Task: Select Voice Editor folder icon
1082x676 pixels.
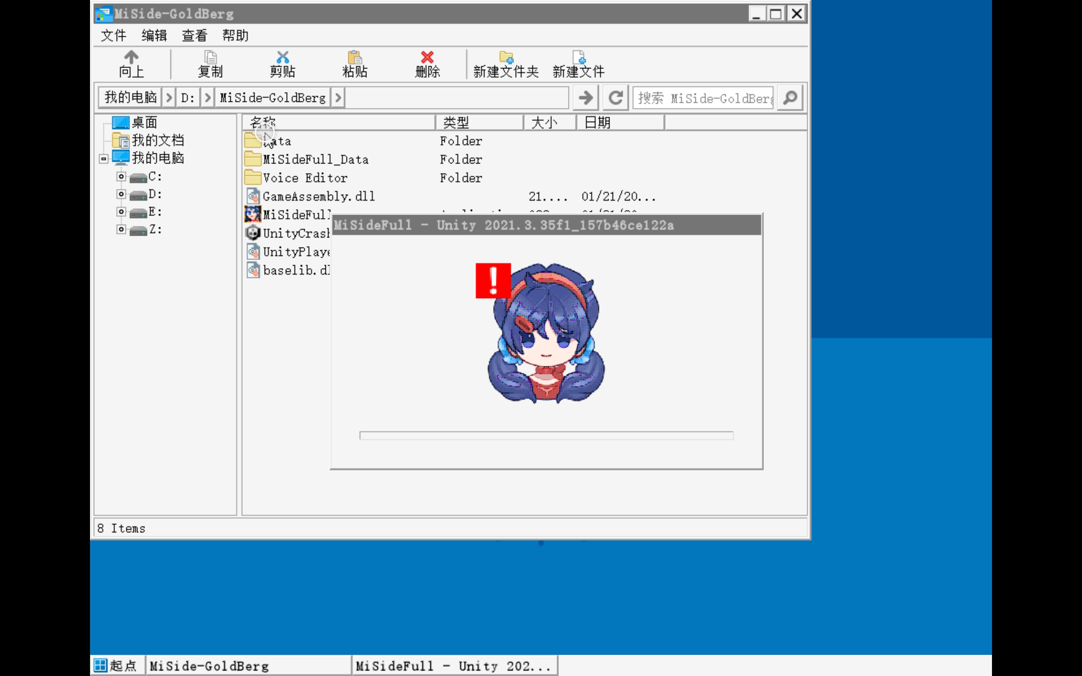Action: (x=253, y=177)
